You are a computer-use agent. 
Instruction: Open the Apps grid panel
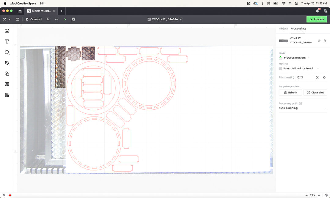(x=7, y=95)
